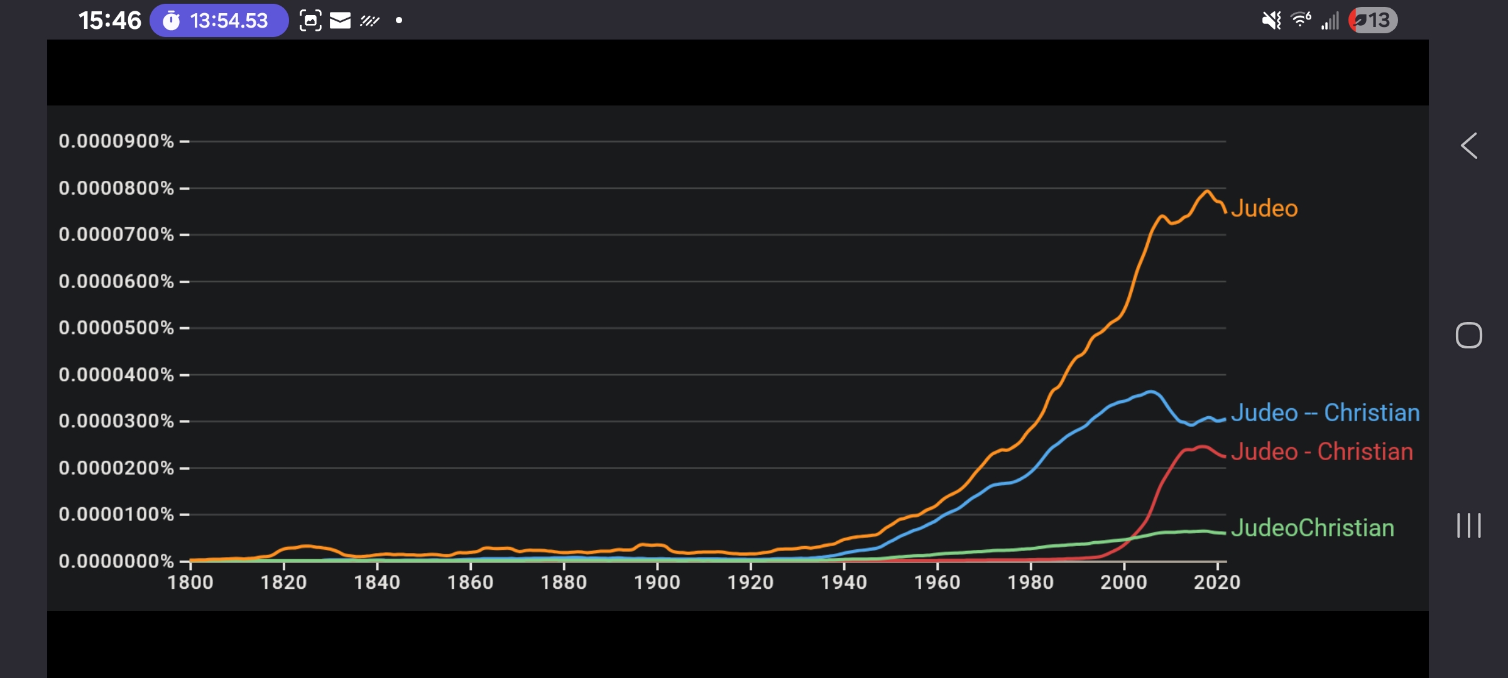Tap the blue line peak near 2006
The image size is (1508, 678).
[x=1151, y=392]
